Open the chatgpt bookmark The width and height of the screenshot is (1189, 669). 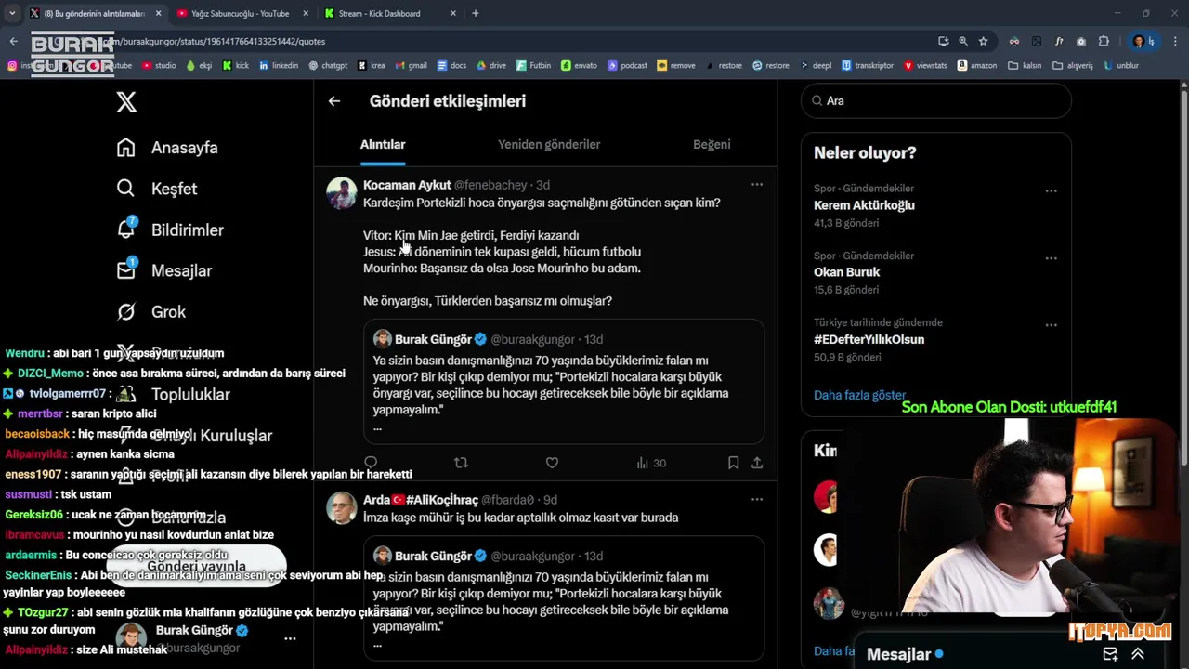click(x=328, y=66)
